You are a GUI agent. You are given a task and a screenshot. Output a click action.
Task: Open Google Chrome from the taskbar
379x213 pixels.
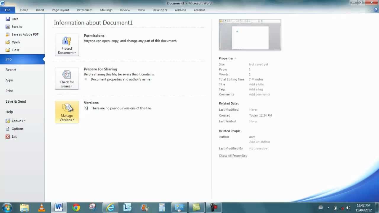point(76,207)
